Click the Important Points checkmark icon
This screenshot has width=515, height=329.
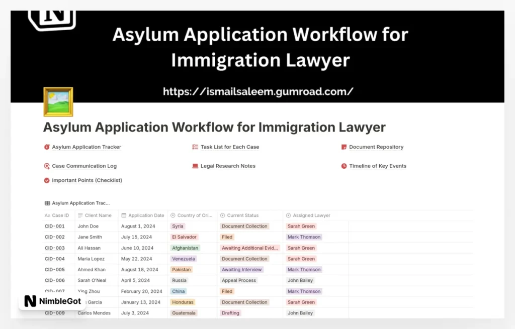[x=47, y=180]
